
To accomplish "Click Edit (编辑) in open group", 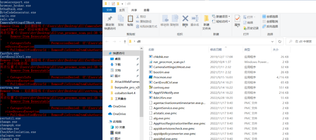I will coord(248,23).
